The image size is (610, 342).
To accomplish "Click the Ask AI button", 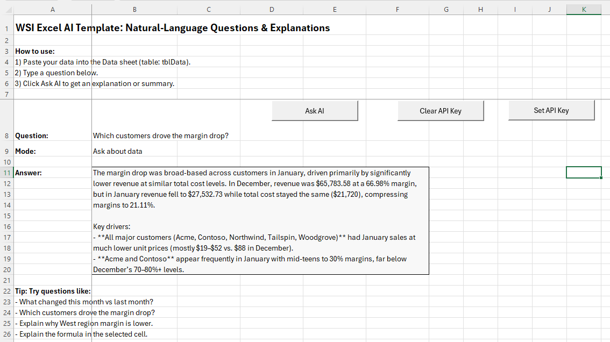I will point(315,111).
